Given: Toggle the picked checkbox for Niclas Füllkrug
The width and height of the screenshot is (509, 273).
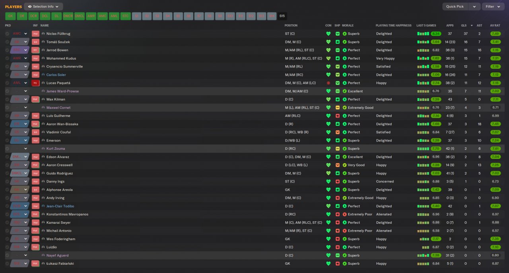Looking at the screenshot, I should pyautogui.click(x=7, y=34).
